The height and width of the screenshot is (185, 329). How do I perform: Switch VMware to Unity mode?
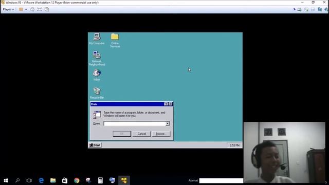(47, 9)
